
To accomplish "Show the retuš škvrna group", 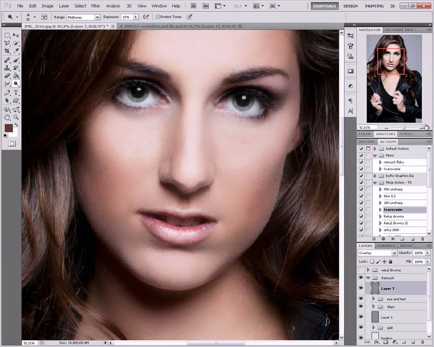I will coord(361,269).
